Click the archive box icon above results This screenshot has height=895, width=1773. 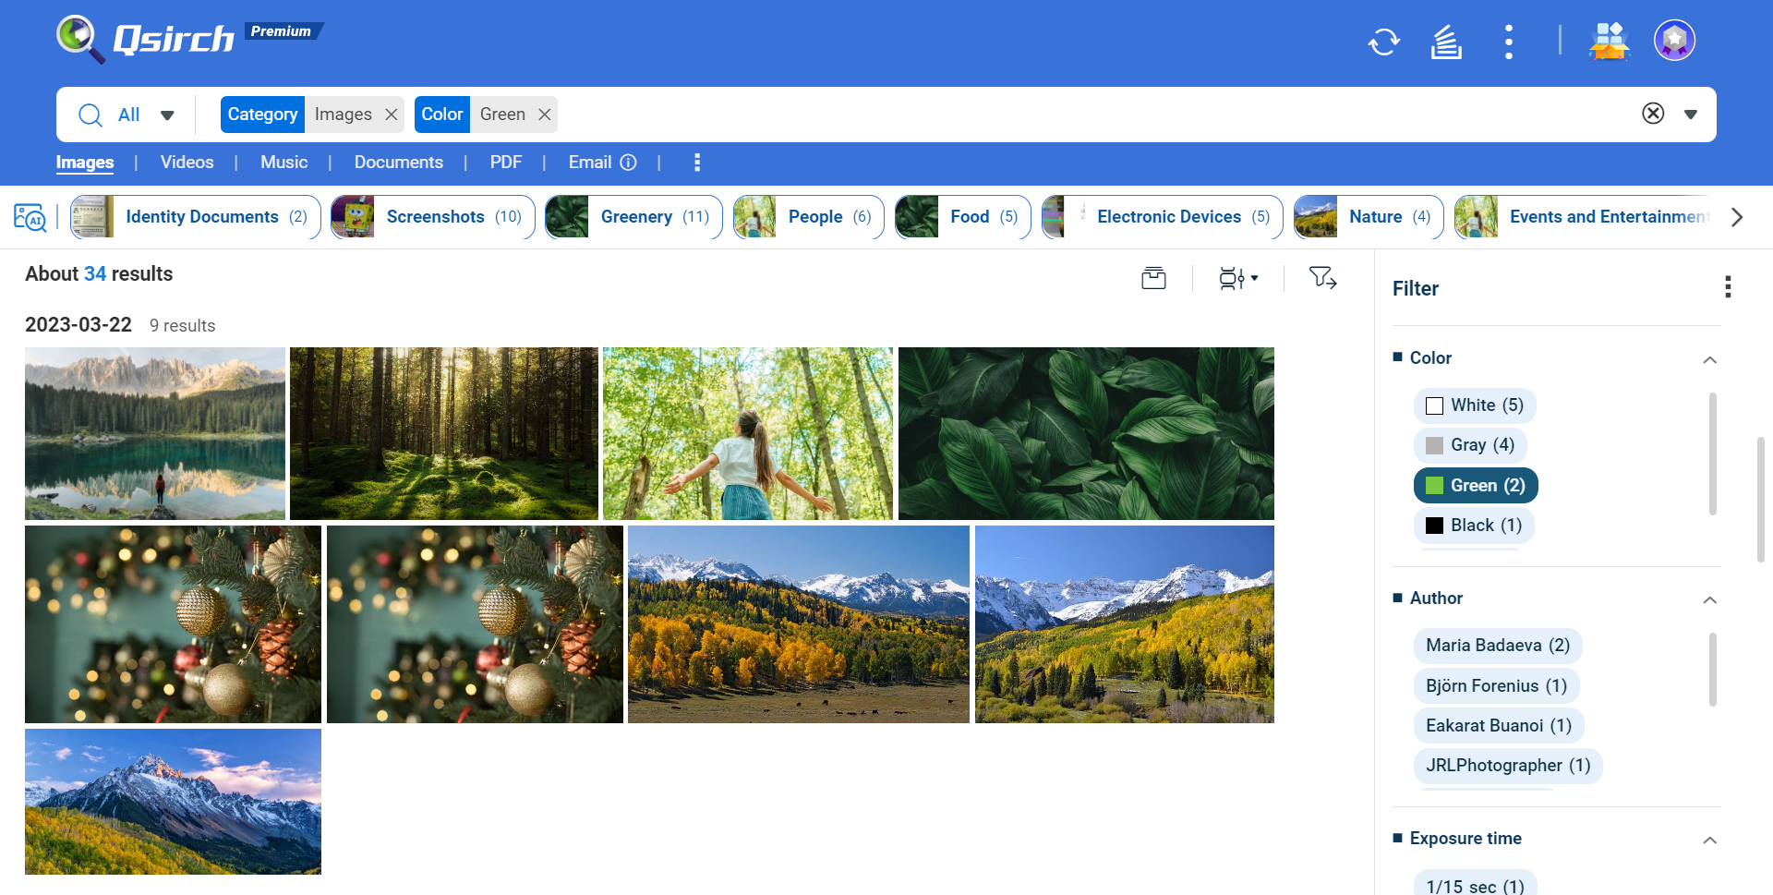pyautogui.click(x=1153, y=278)
